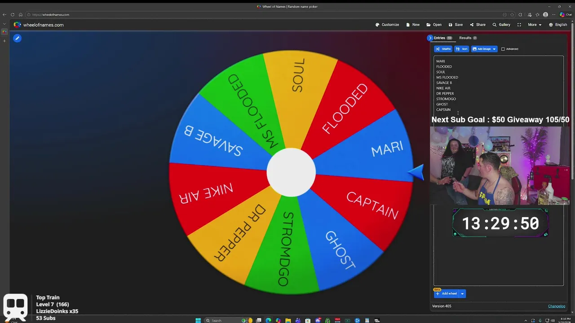Image resolution: width=575 pixels, height=323 pixels.
Task: Click the Wheel of Names logo
Action: point(17,25)
